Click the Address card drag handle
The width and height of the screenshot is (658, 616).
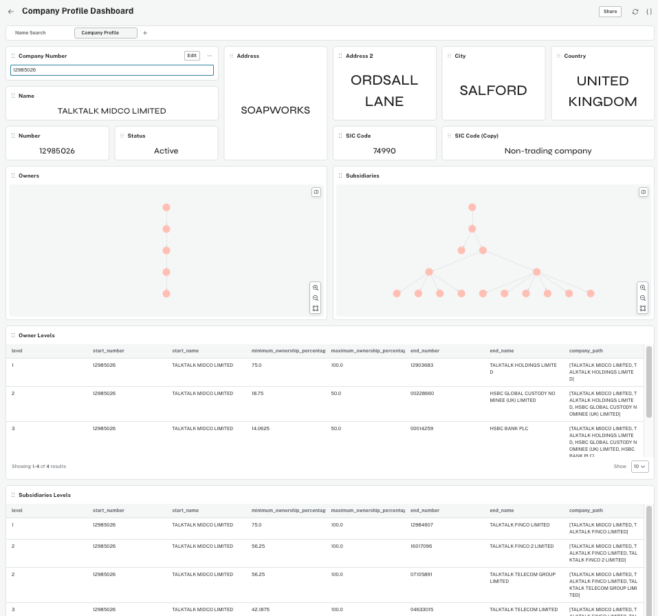[x=231, y=56]
